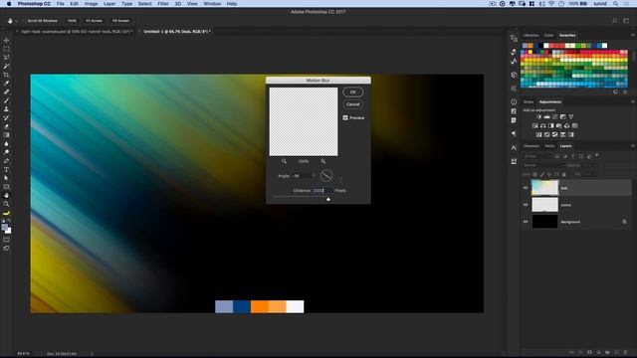This screenshot has width=637, height=358.
Task: Select the Healing Brush tool
Action: tap(7, 91)
